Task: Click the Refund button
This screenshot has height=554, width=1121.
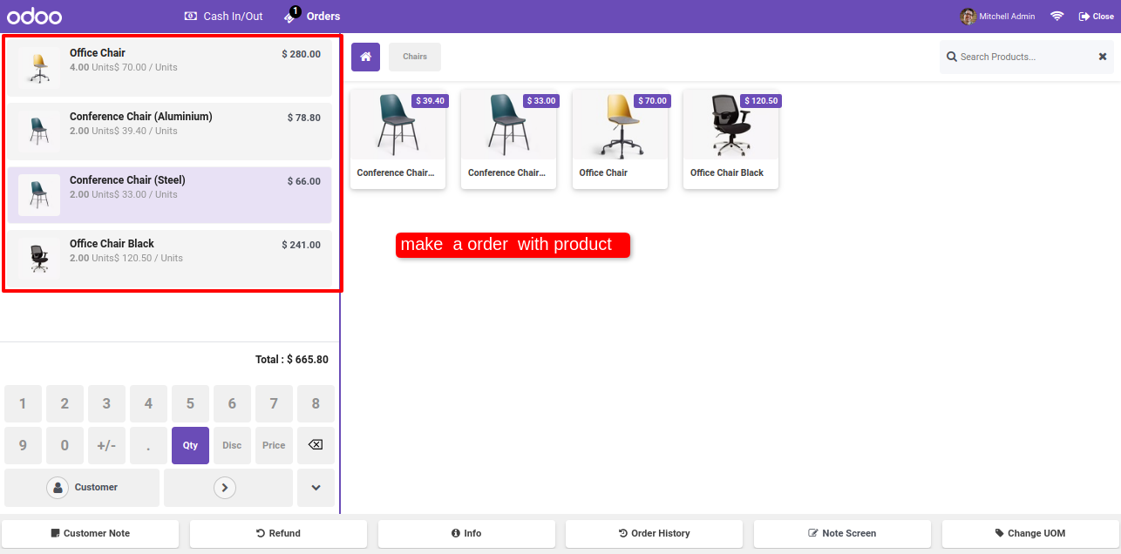Action: click(x=278, y=533)
